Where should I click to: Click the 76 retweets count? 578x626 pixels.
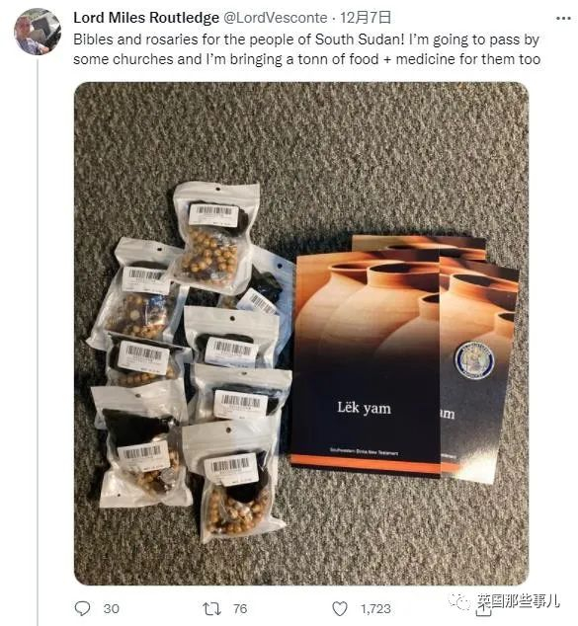point(240,609)
